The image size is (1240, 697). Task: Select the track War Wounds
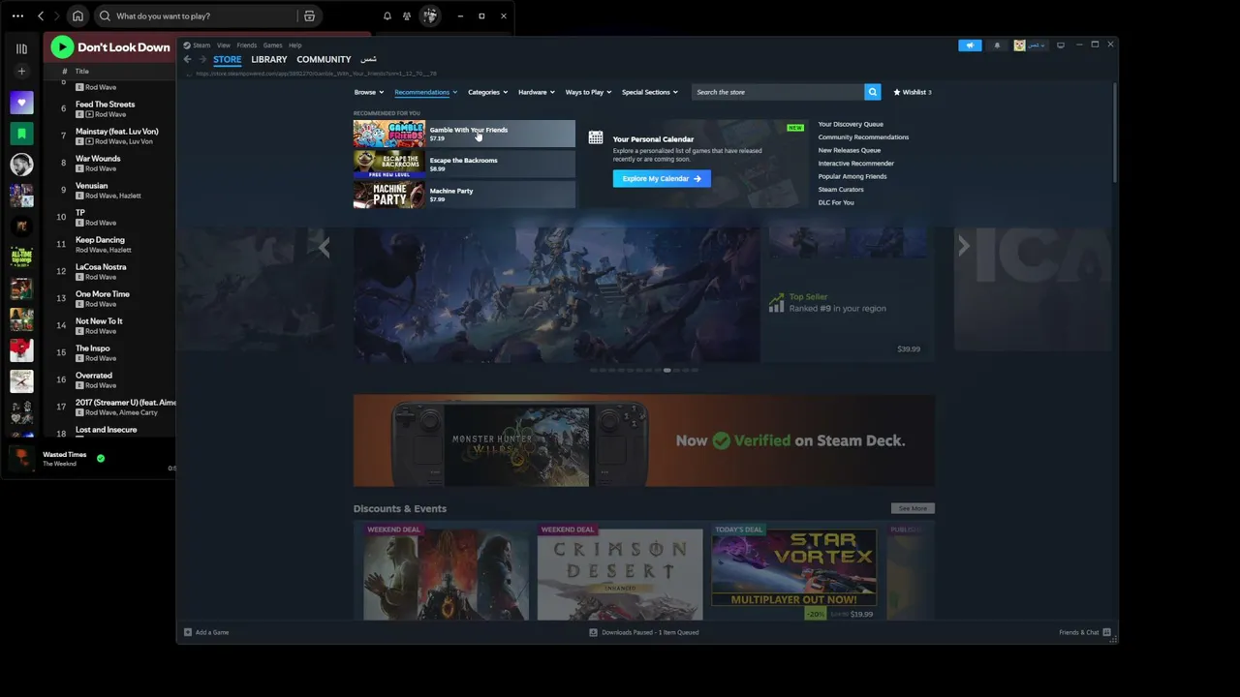(98, 159)
